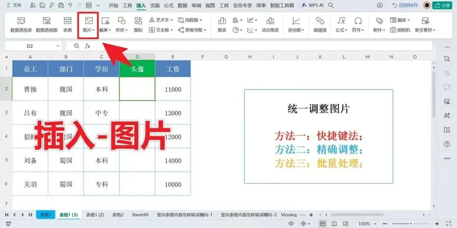The width and height of the screenshot is (457, 228).
Task: Switch to sheet tab Sheet40
Action: click(140, 215)
